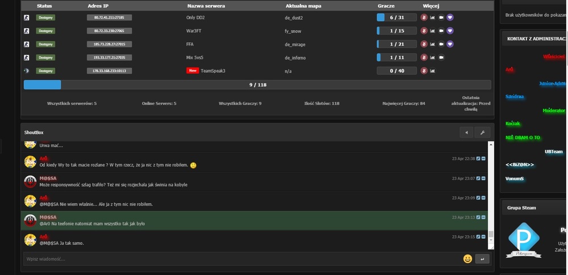This screenshot has height=275, width=568.
Task: Open the Mix 5vs5 server name link
Action: pyautogui.click(x=195, y=57)
